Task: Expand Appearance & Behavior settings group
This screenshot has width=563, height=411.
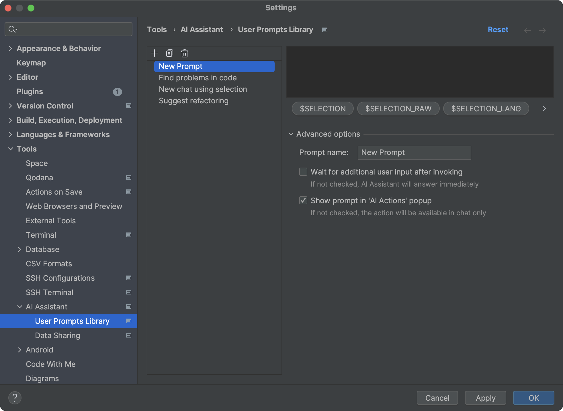Action: coord(10,49)
